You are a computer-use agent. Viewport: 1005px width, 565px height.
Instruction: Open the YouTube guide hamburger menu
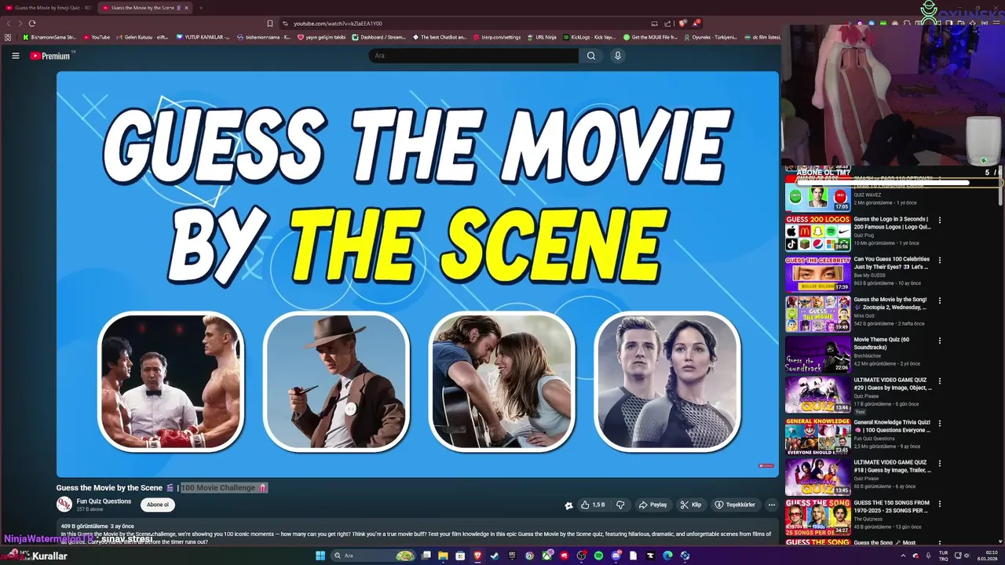point(15,56)
